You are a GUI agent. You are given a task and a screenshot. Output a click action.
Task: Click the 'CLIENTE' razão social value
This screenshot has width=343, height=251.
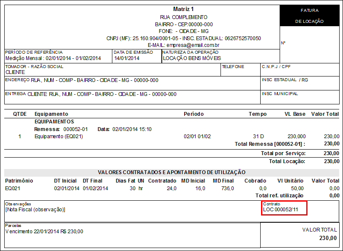15,72
